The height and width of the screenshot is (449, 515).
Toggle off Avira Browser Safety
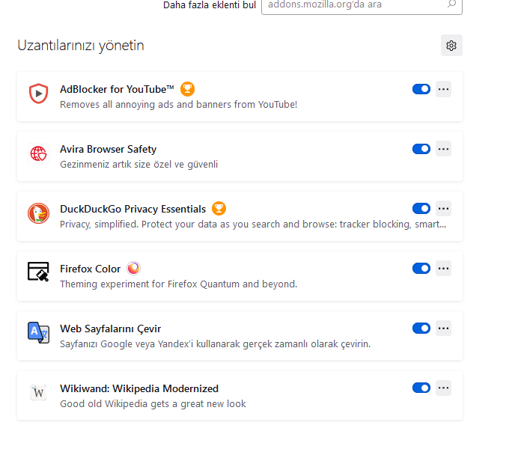[x=421, y=149]
